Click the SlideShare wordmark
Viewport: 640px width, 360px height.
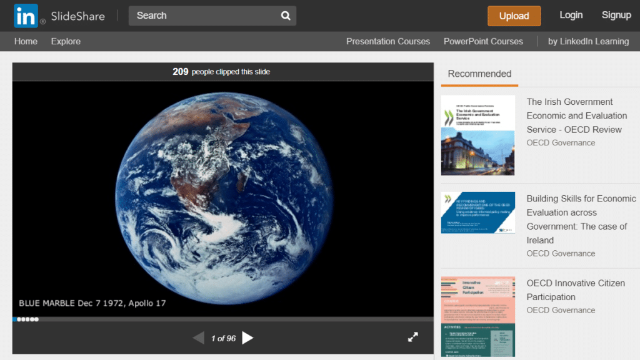pyautogui.click(x=77, y=16)
